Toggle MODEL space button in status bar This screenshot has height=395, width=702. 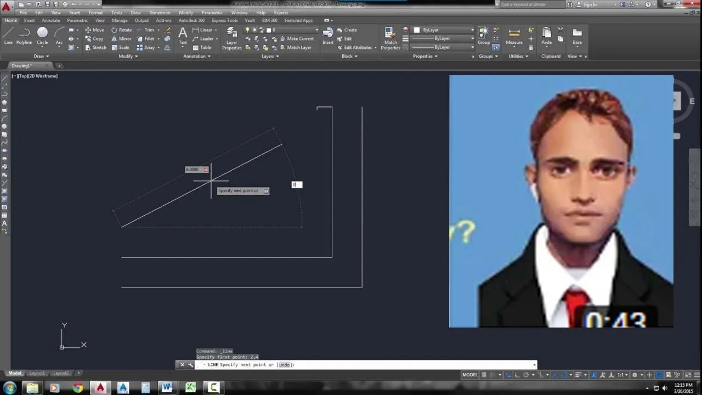(x=470, y=375)
